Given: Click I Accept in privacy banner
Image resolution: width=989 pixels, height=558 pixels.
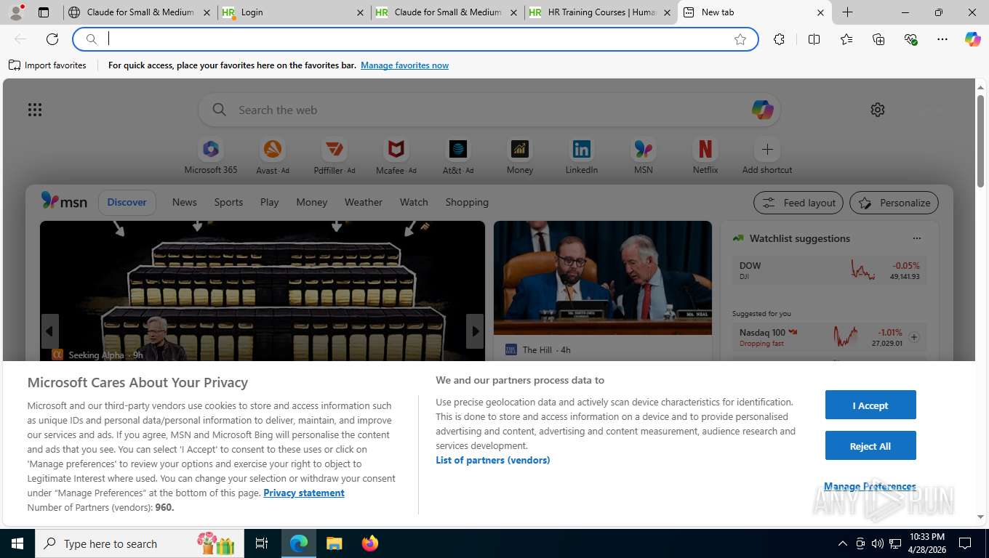Looking at the screenshot, I should (x=870, y=405).
